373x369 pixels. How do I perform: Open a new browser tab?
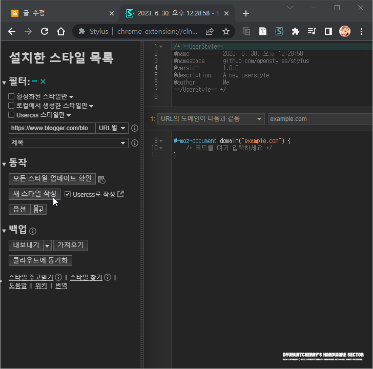[246, 13]
